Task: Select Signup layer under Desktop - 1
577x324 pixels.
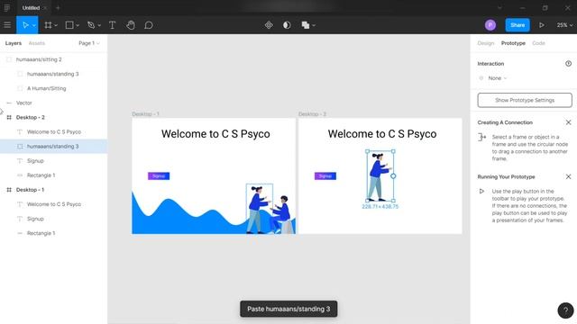Action: (x=54, y=219)
